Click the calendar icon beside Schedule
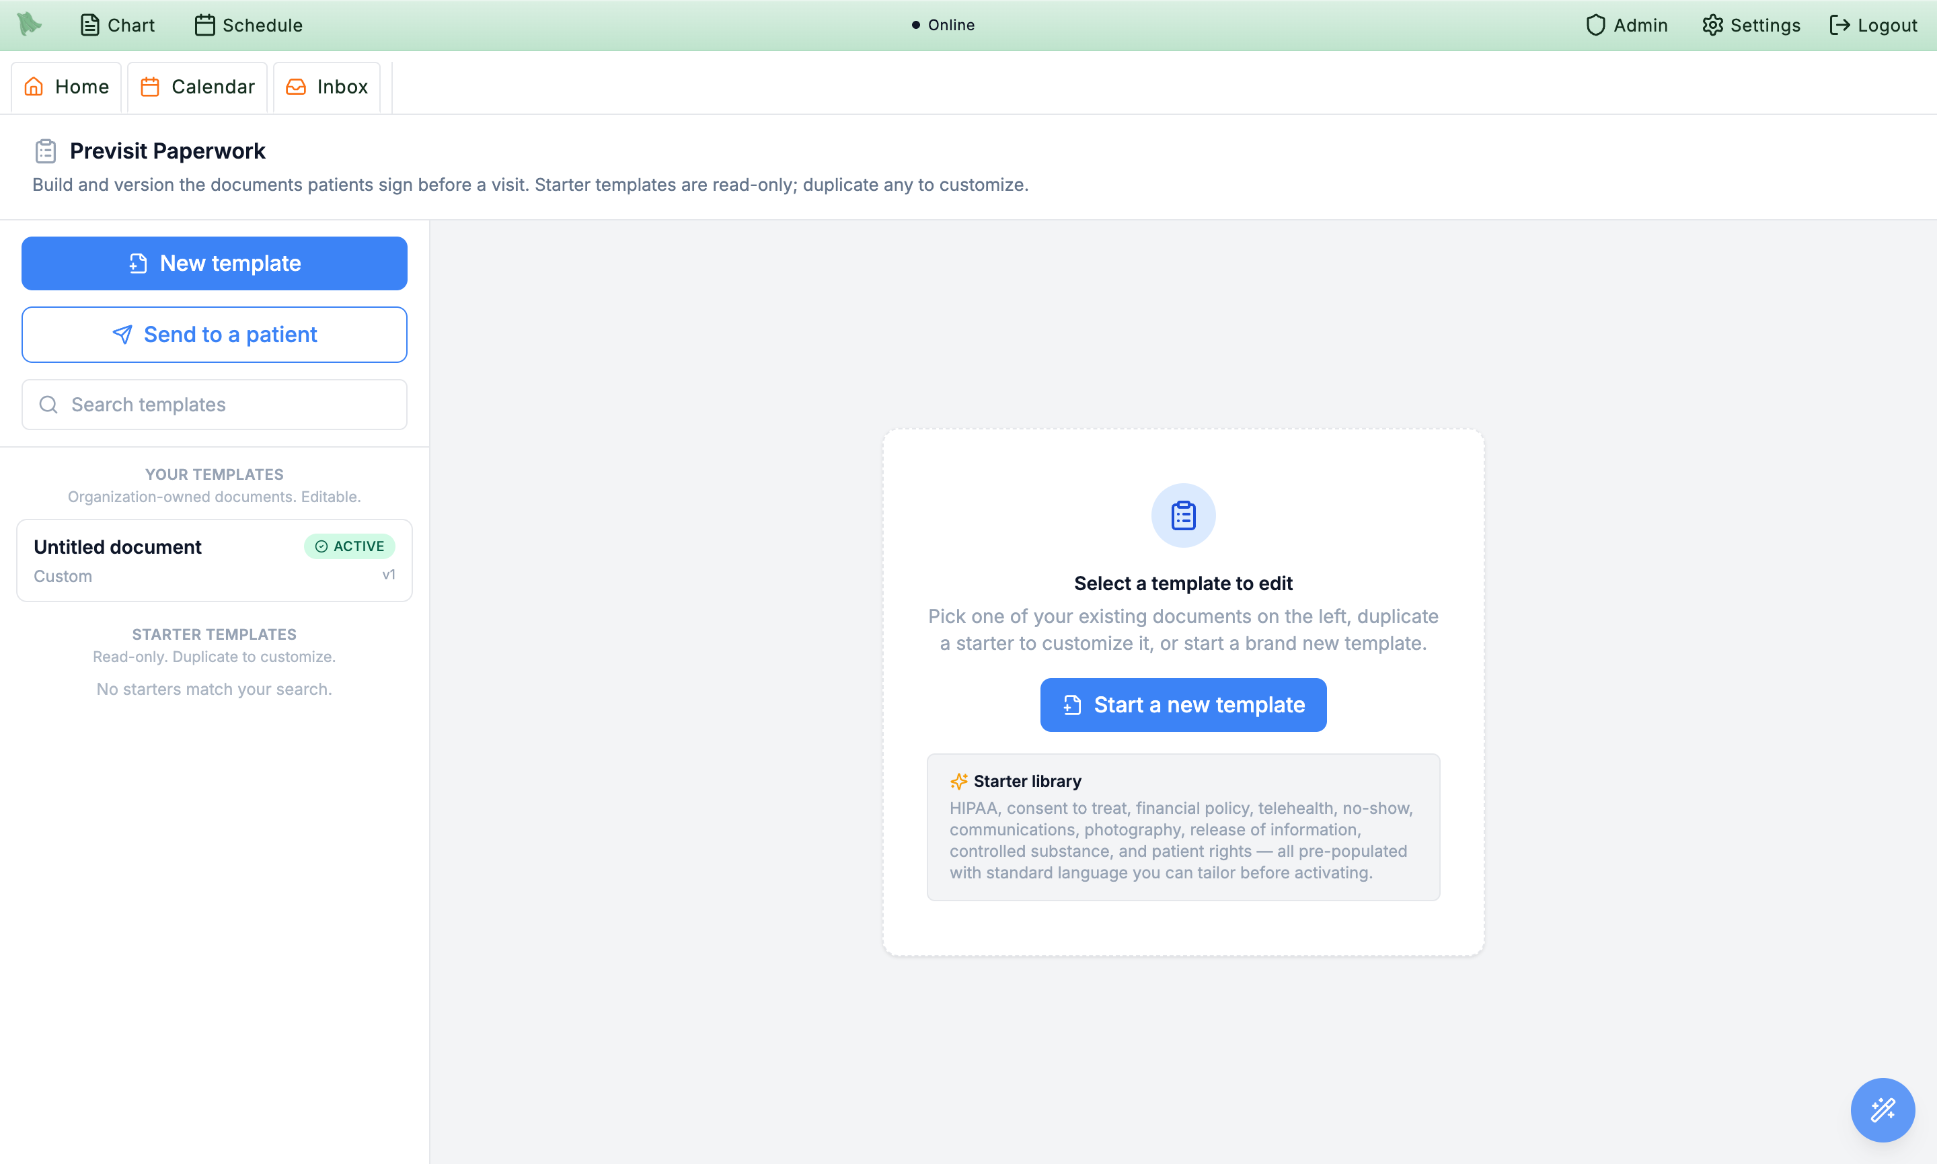Screen dimensions: 1937x1164 (205, 25)
